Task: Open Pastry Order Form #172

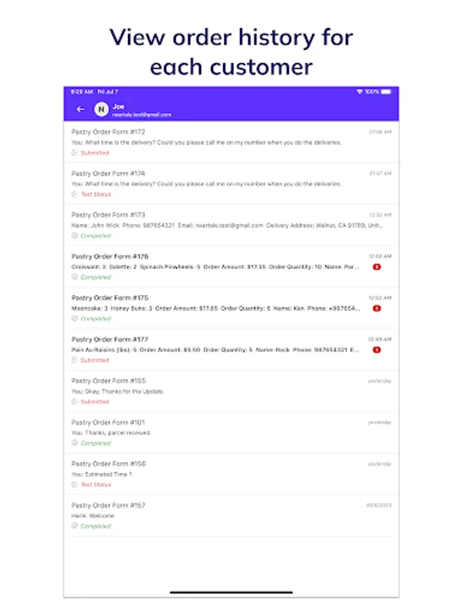Action: pos(231,142)
